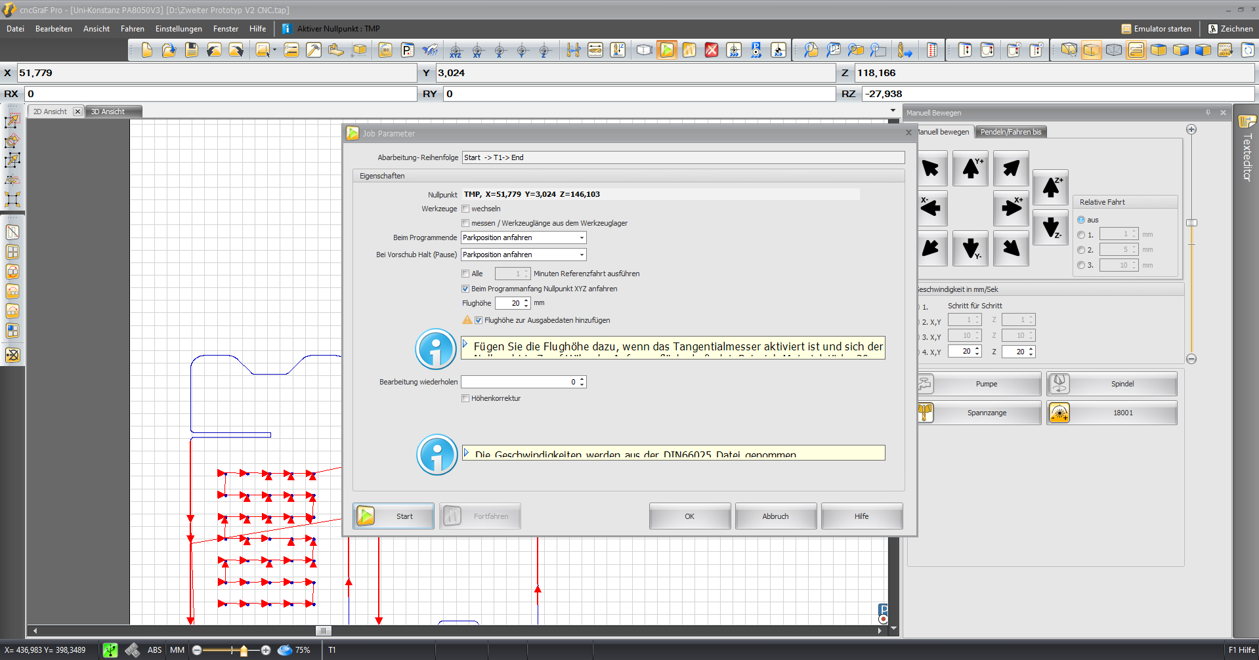Click the green machine status icon in status bar
The width and height of the screenshot is (1259, 660).
(110, 650)
